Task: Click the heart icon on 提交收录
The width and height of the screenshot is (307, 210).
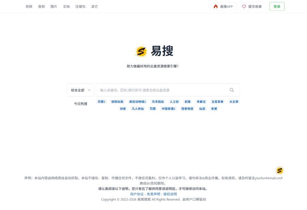Action: coord(244,6)
